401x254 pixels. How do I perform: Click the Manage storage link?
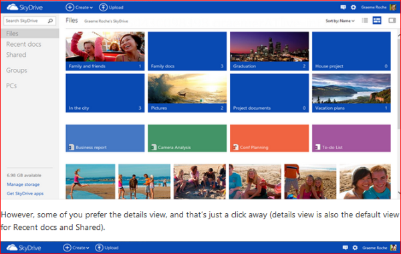click(x=23, y=184)
